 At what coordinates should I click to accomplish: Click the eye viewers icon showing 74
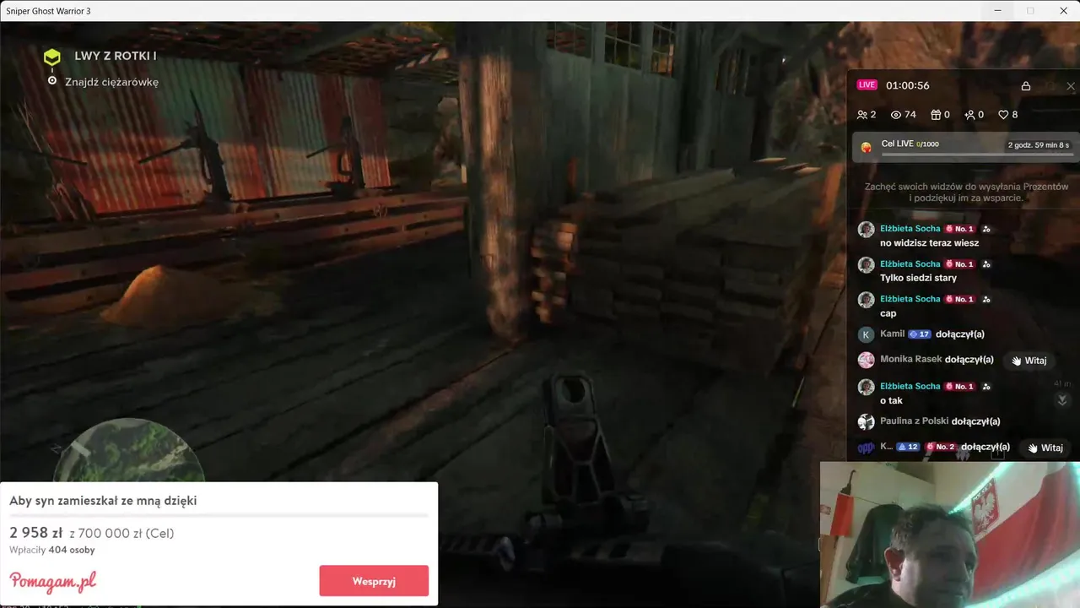tap(896, 115)
